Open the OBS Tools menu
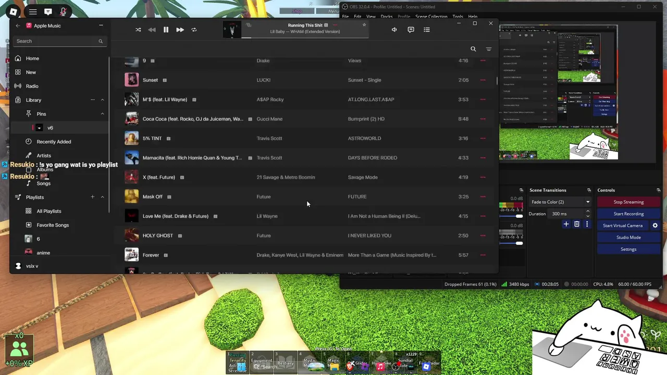Viewport: 667px width, 375px height. tap(458, 17)
